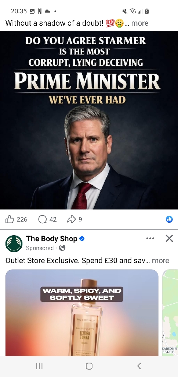Tap the share arrow icon
The height and width of the screenshot is (377, 178).
(72, 219)
